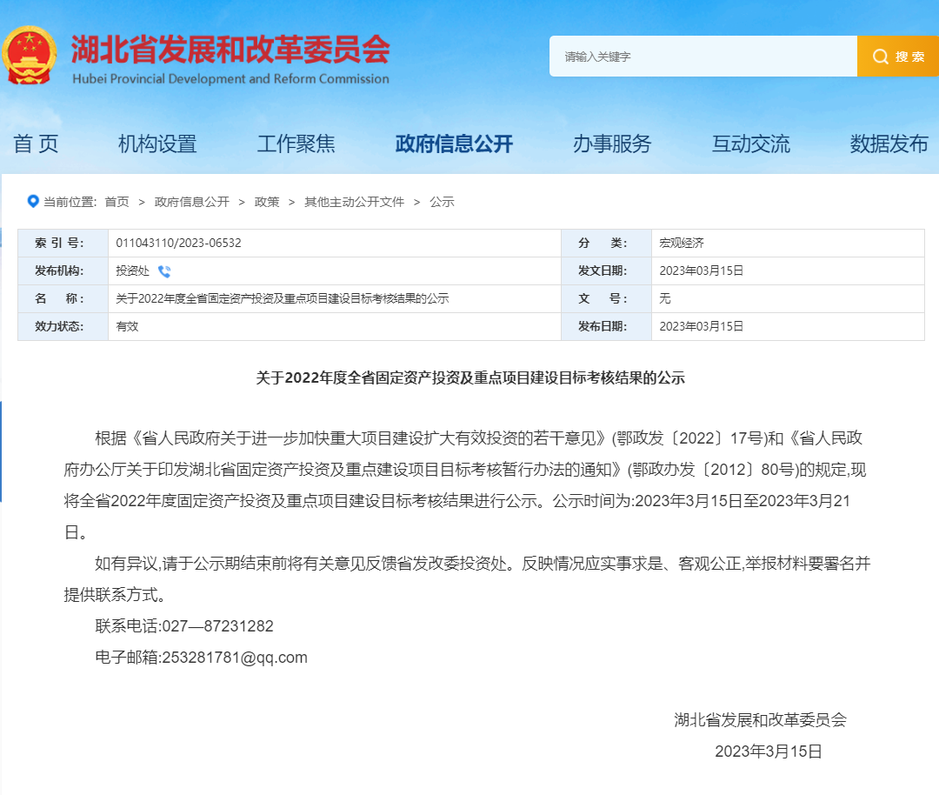Click the 分类 label cell
The width and height of the screenshot is (939, 795).
[606, 244]
